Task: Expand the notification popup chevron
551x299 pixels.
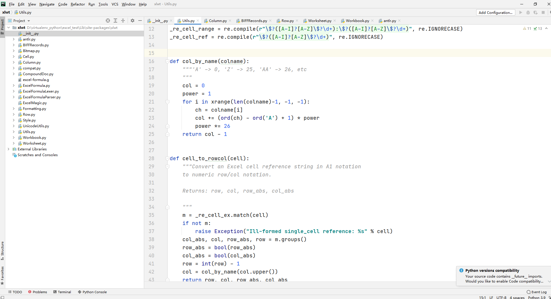Action: tap(549, 281)
